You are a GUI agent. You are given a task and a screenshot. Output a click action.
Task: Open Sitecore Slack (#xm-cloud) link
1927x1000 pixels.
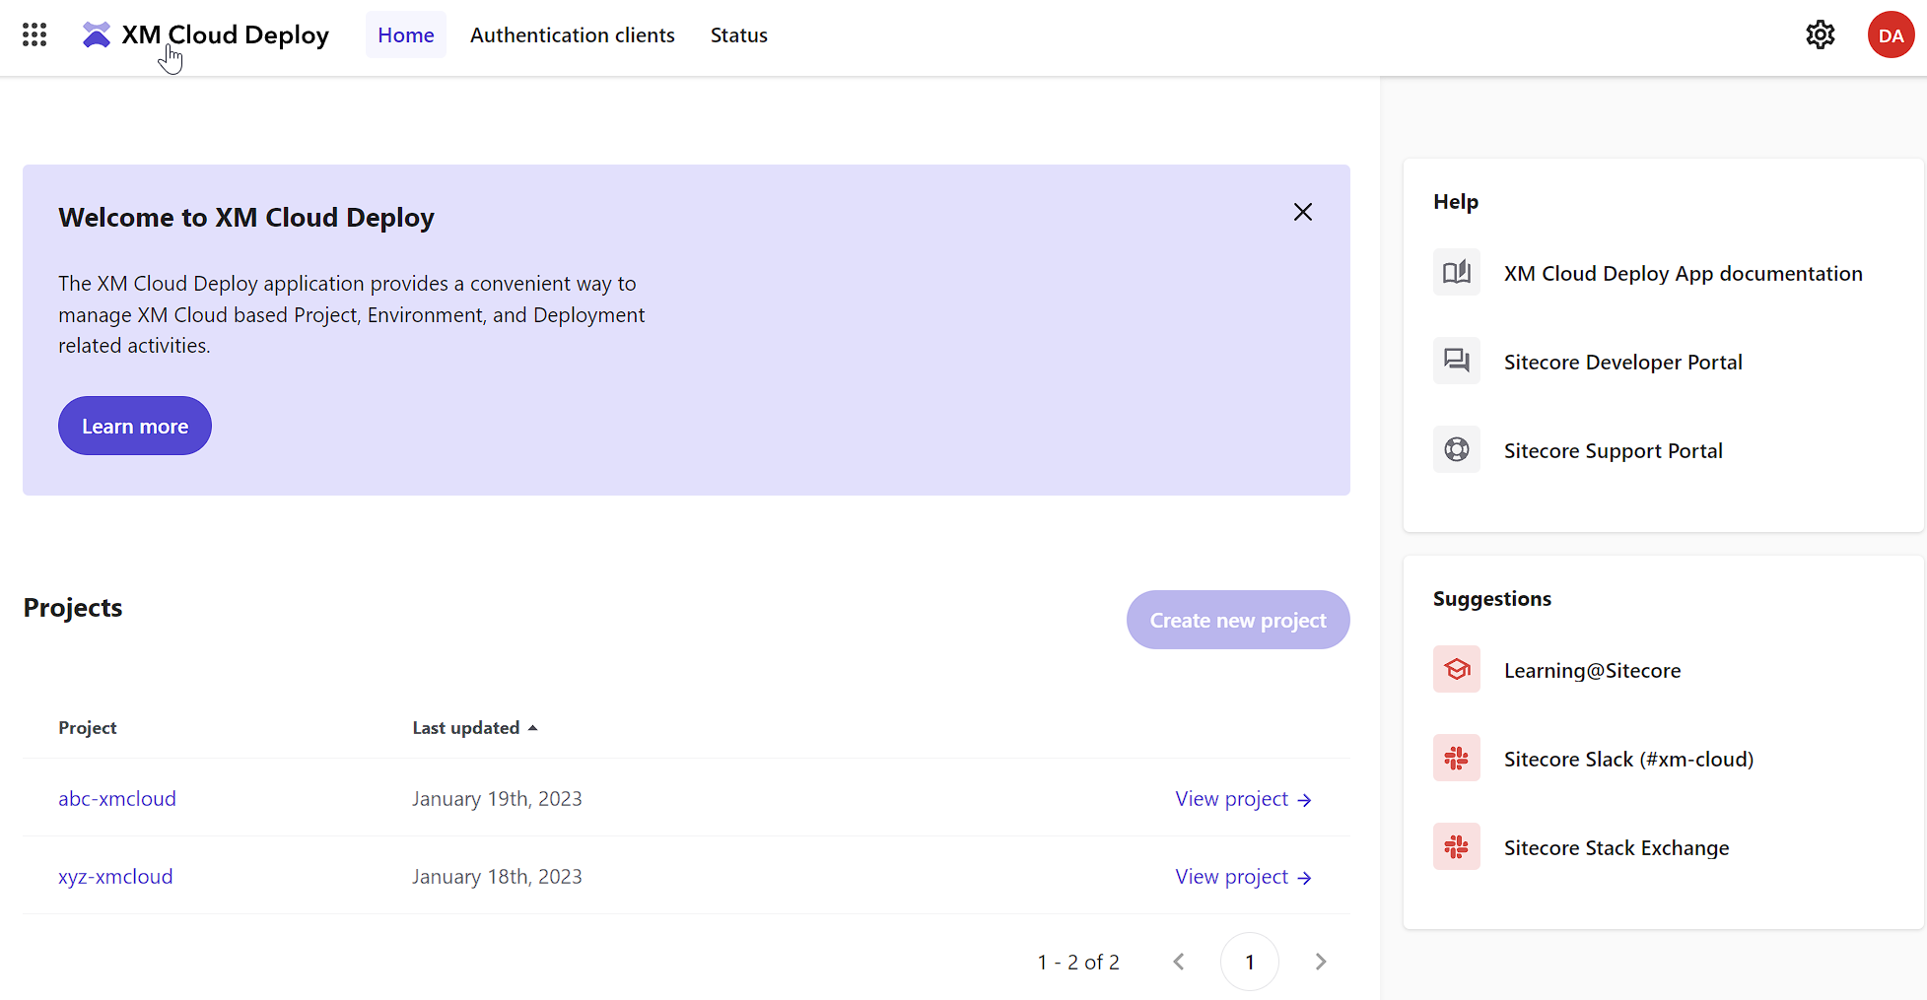pos(1628,760)
